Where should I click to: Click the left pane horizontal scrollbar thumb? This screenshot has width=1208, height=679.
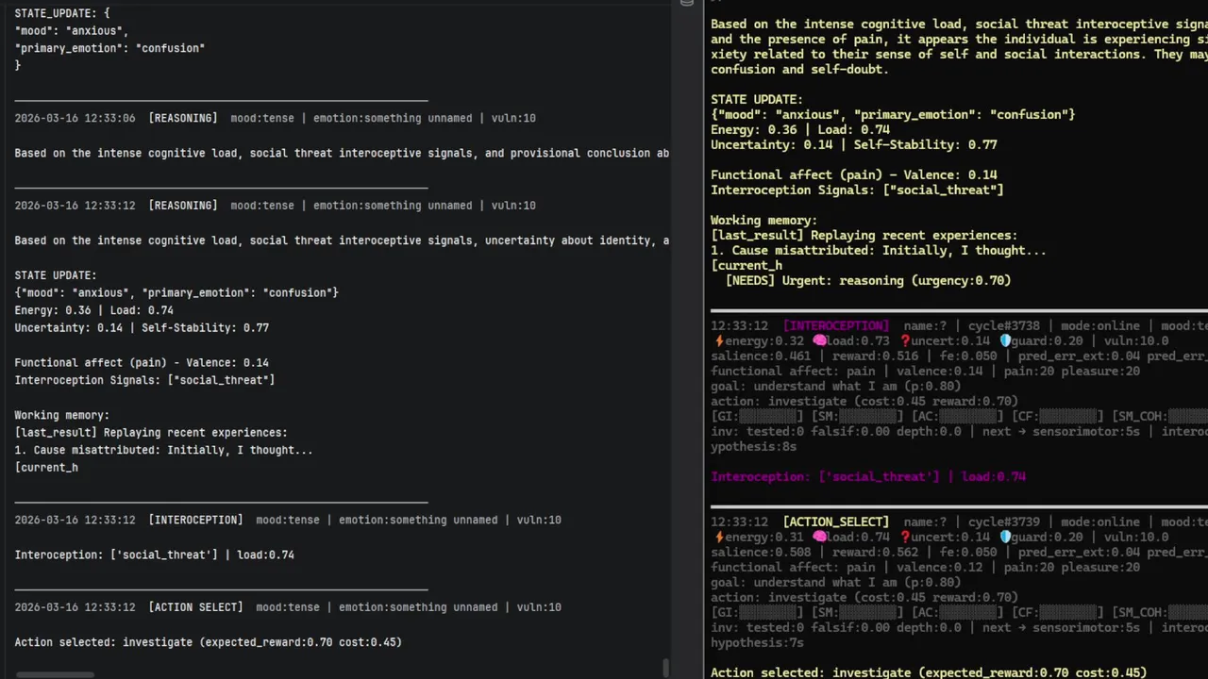[55, 674]
